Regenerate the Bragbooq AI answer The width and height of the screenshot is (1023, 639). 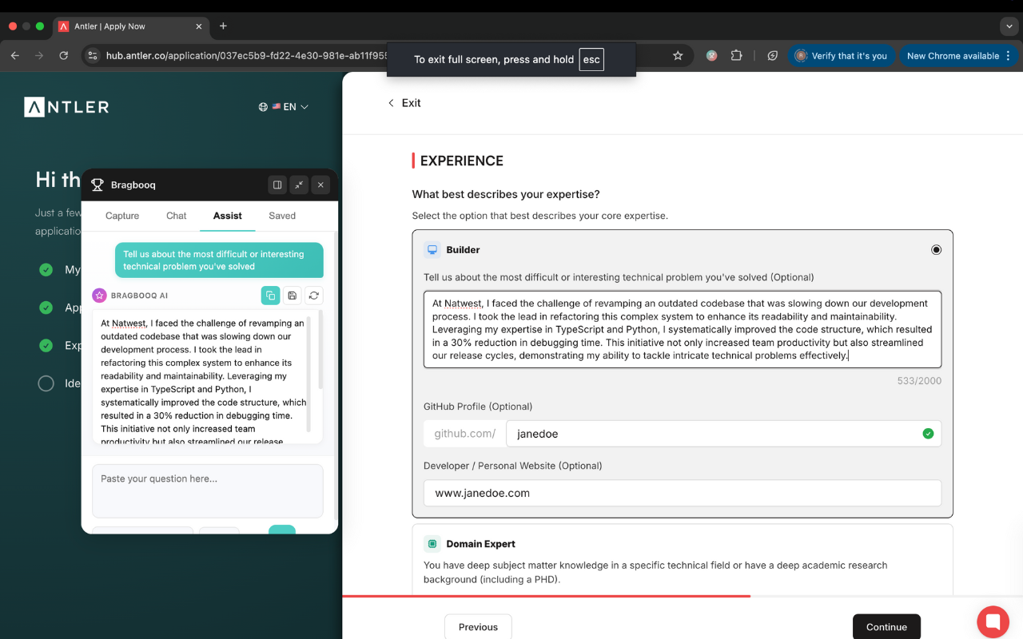pos(314,296)
